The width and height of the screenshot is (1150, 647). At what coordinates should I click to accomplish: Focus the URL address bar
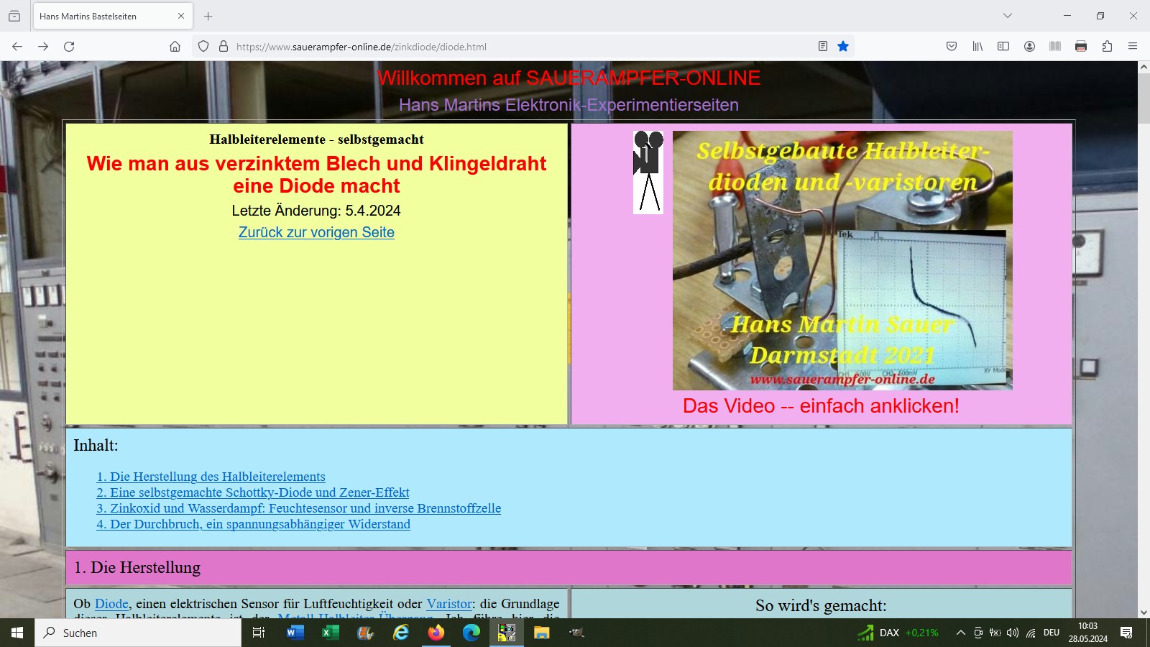click(x=523, y=47)
